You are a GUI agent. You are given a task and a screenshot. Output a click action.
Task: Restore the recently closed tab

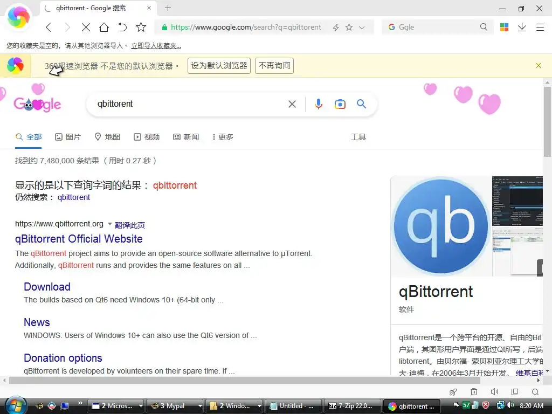pyautogui.click(x=122, y=27)
